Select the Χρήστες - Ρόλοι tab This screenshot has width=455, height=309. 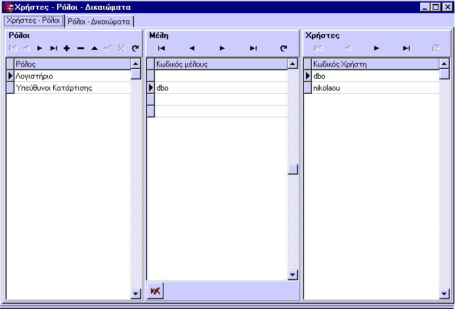(x=33, y=20)
